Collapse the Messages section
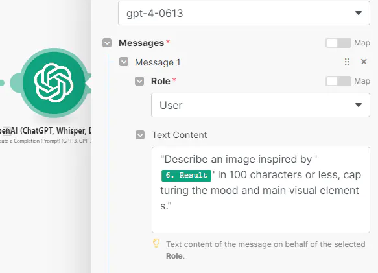378x273 pixels. 107,43
